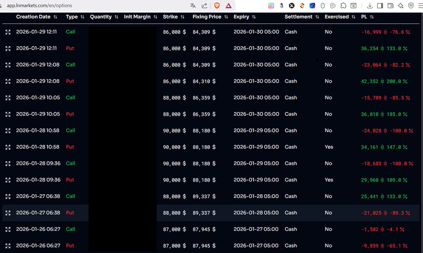423x253 pixels.
Task: Expand the 2026-01-29 10:05 Put row details
Action: click(8, 114)
